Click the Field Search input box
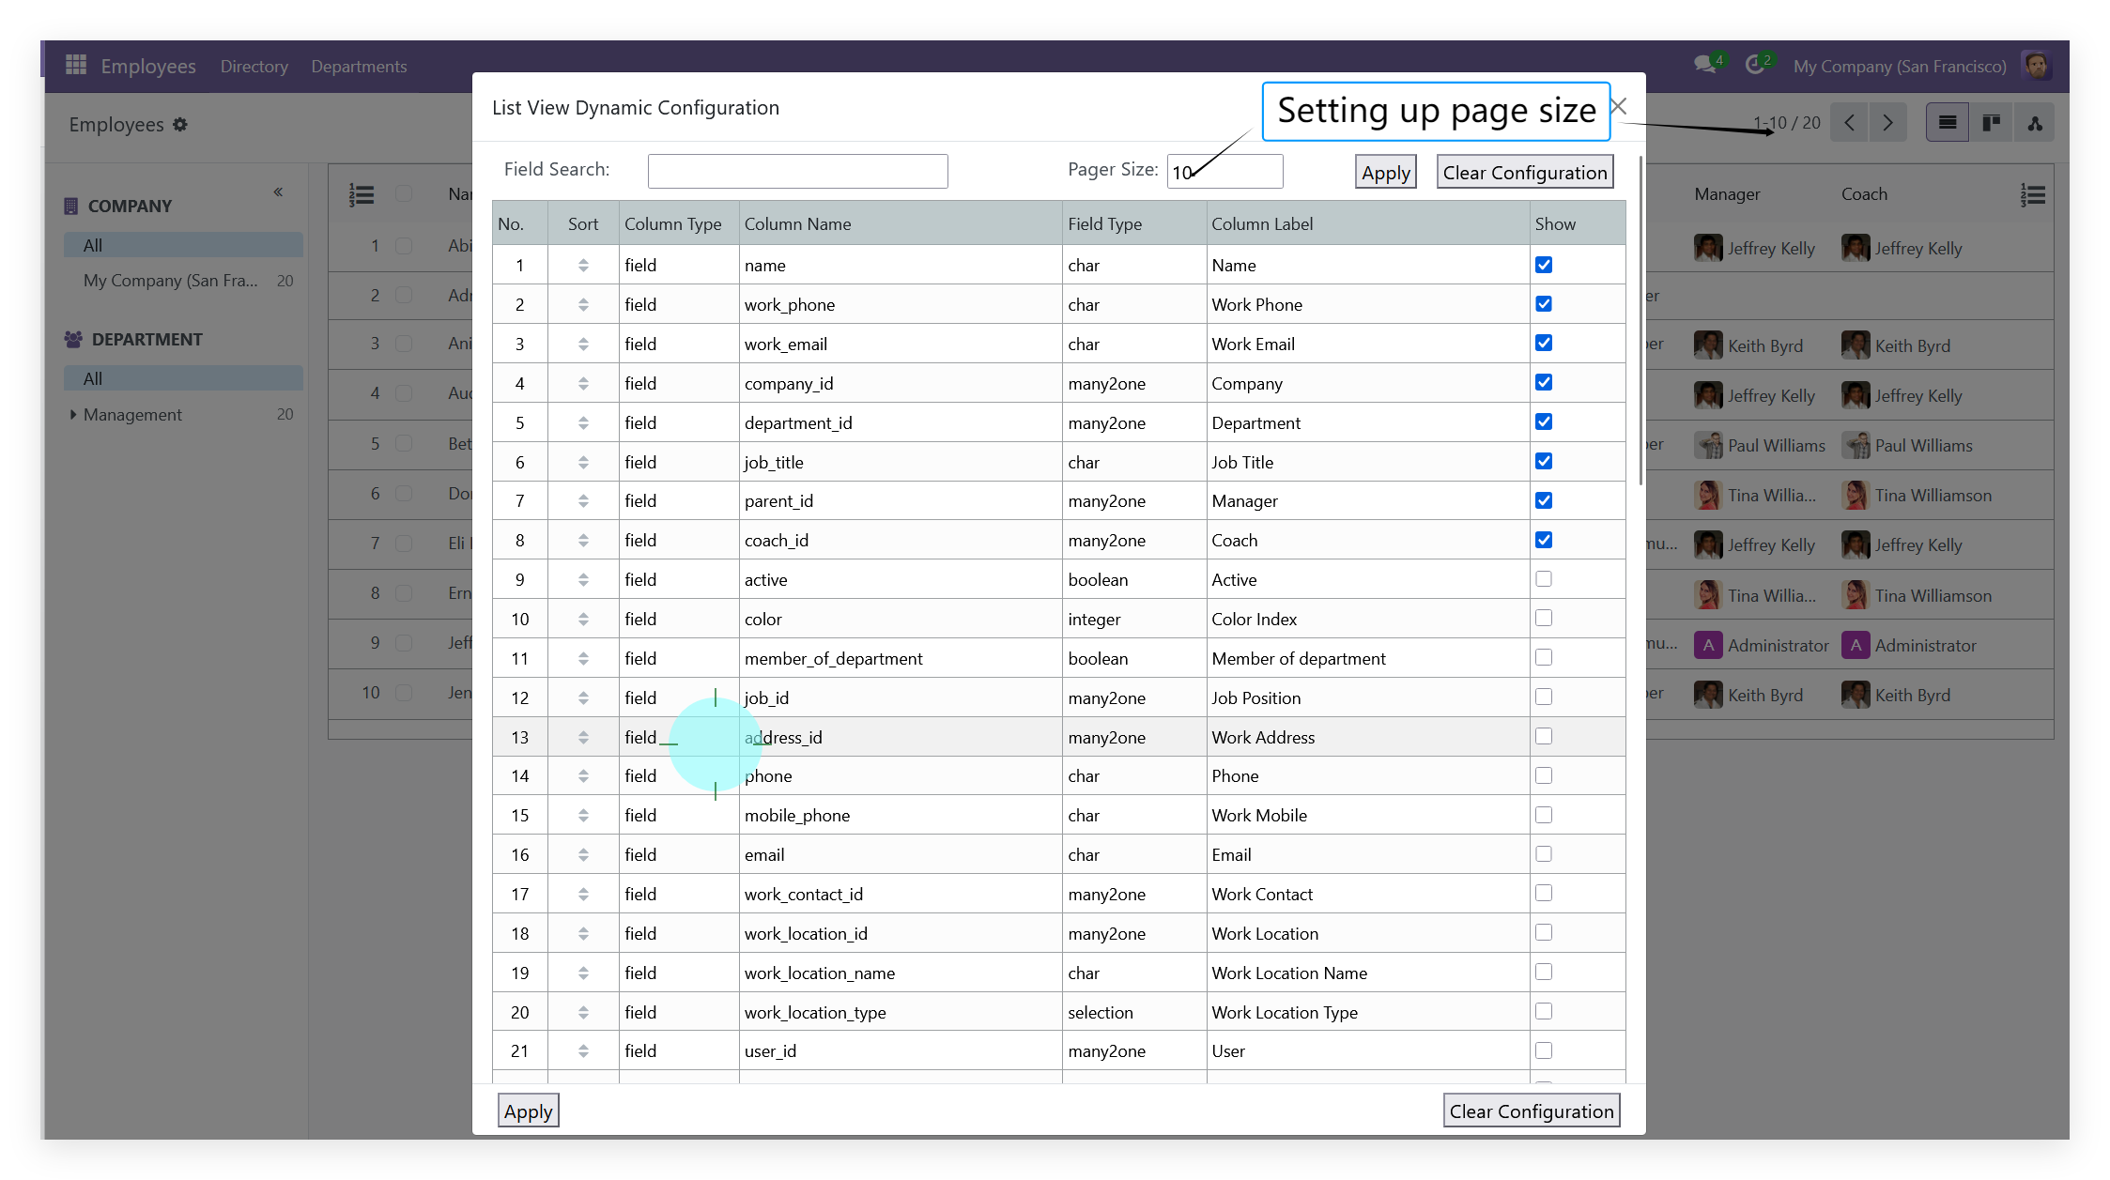2110x1180 pixels. tap(797, 171)
